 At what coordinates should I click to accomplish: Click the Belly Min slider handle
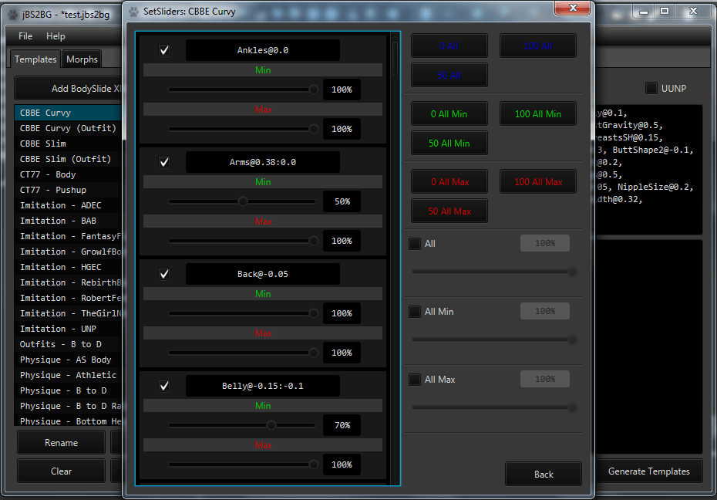coord(271,425)
